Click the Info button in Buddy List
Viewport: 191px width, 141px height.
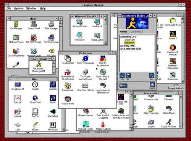(x=122, y=76)
